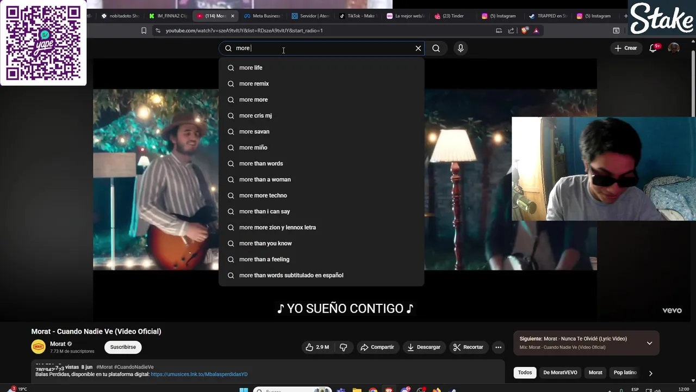Open Windows Start menu
The width and height of the screenshot is (696, 392).
pyautogui.click(x=244, y=389)
